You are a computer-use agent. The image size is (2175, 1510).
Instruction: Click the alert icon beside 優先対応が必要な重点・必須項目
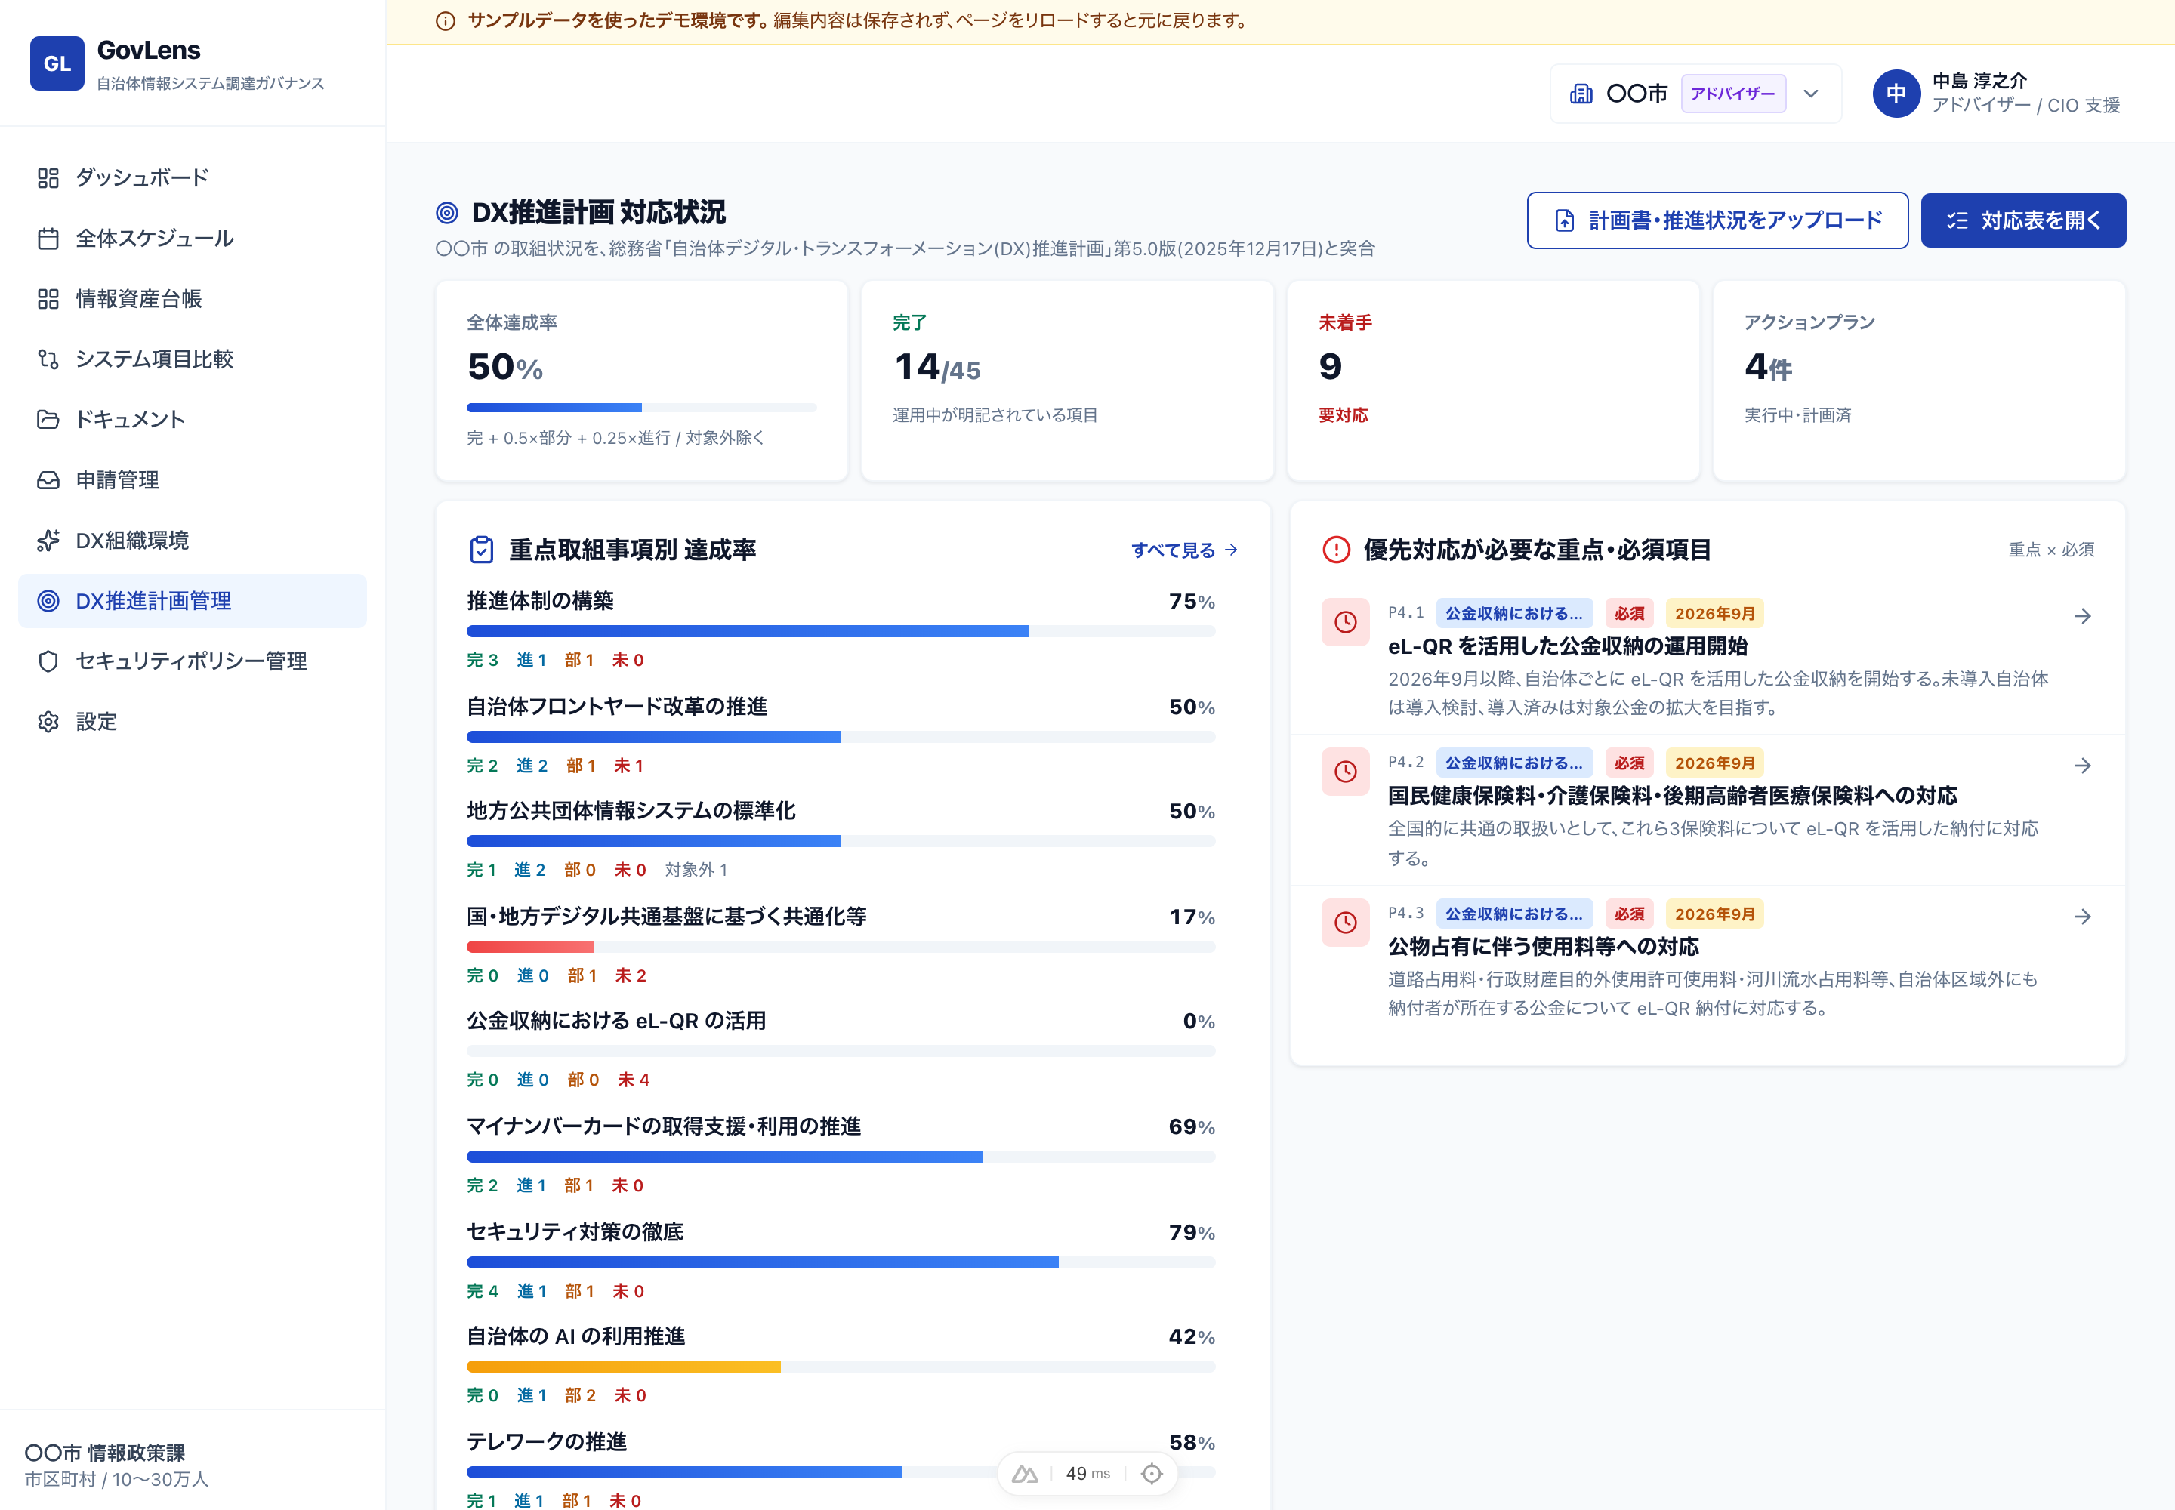pos(1337,550)
